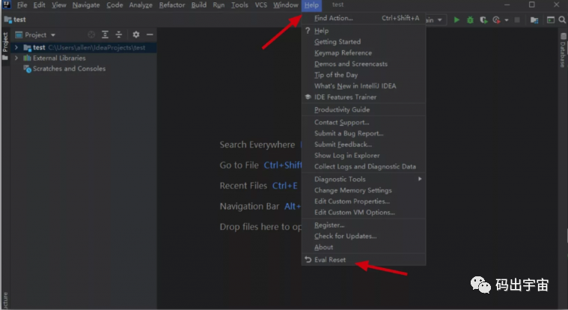
Task: Select Show Log in Explorer
Action: (364, 156)
